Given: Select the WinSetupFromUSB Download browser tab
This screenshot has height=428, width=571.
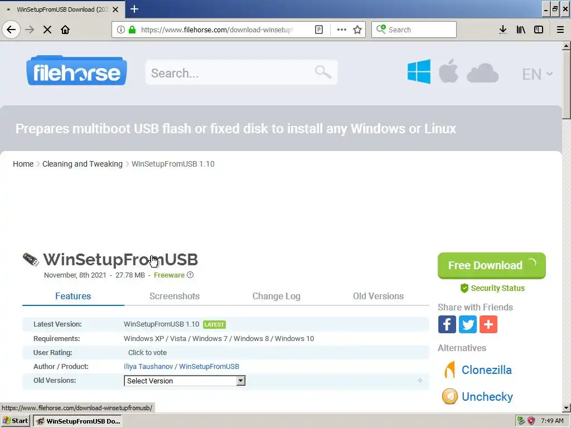Looking at the screenshot, I should 61,9.
